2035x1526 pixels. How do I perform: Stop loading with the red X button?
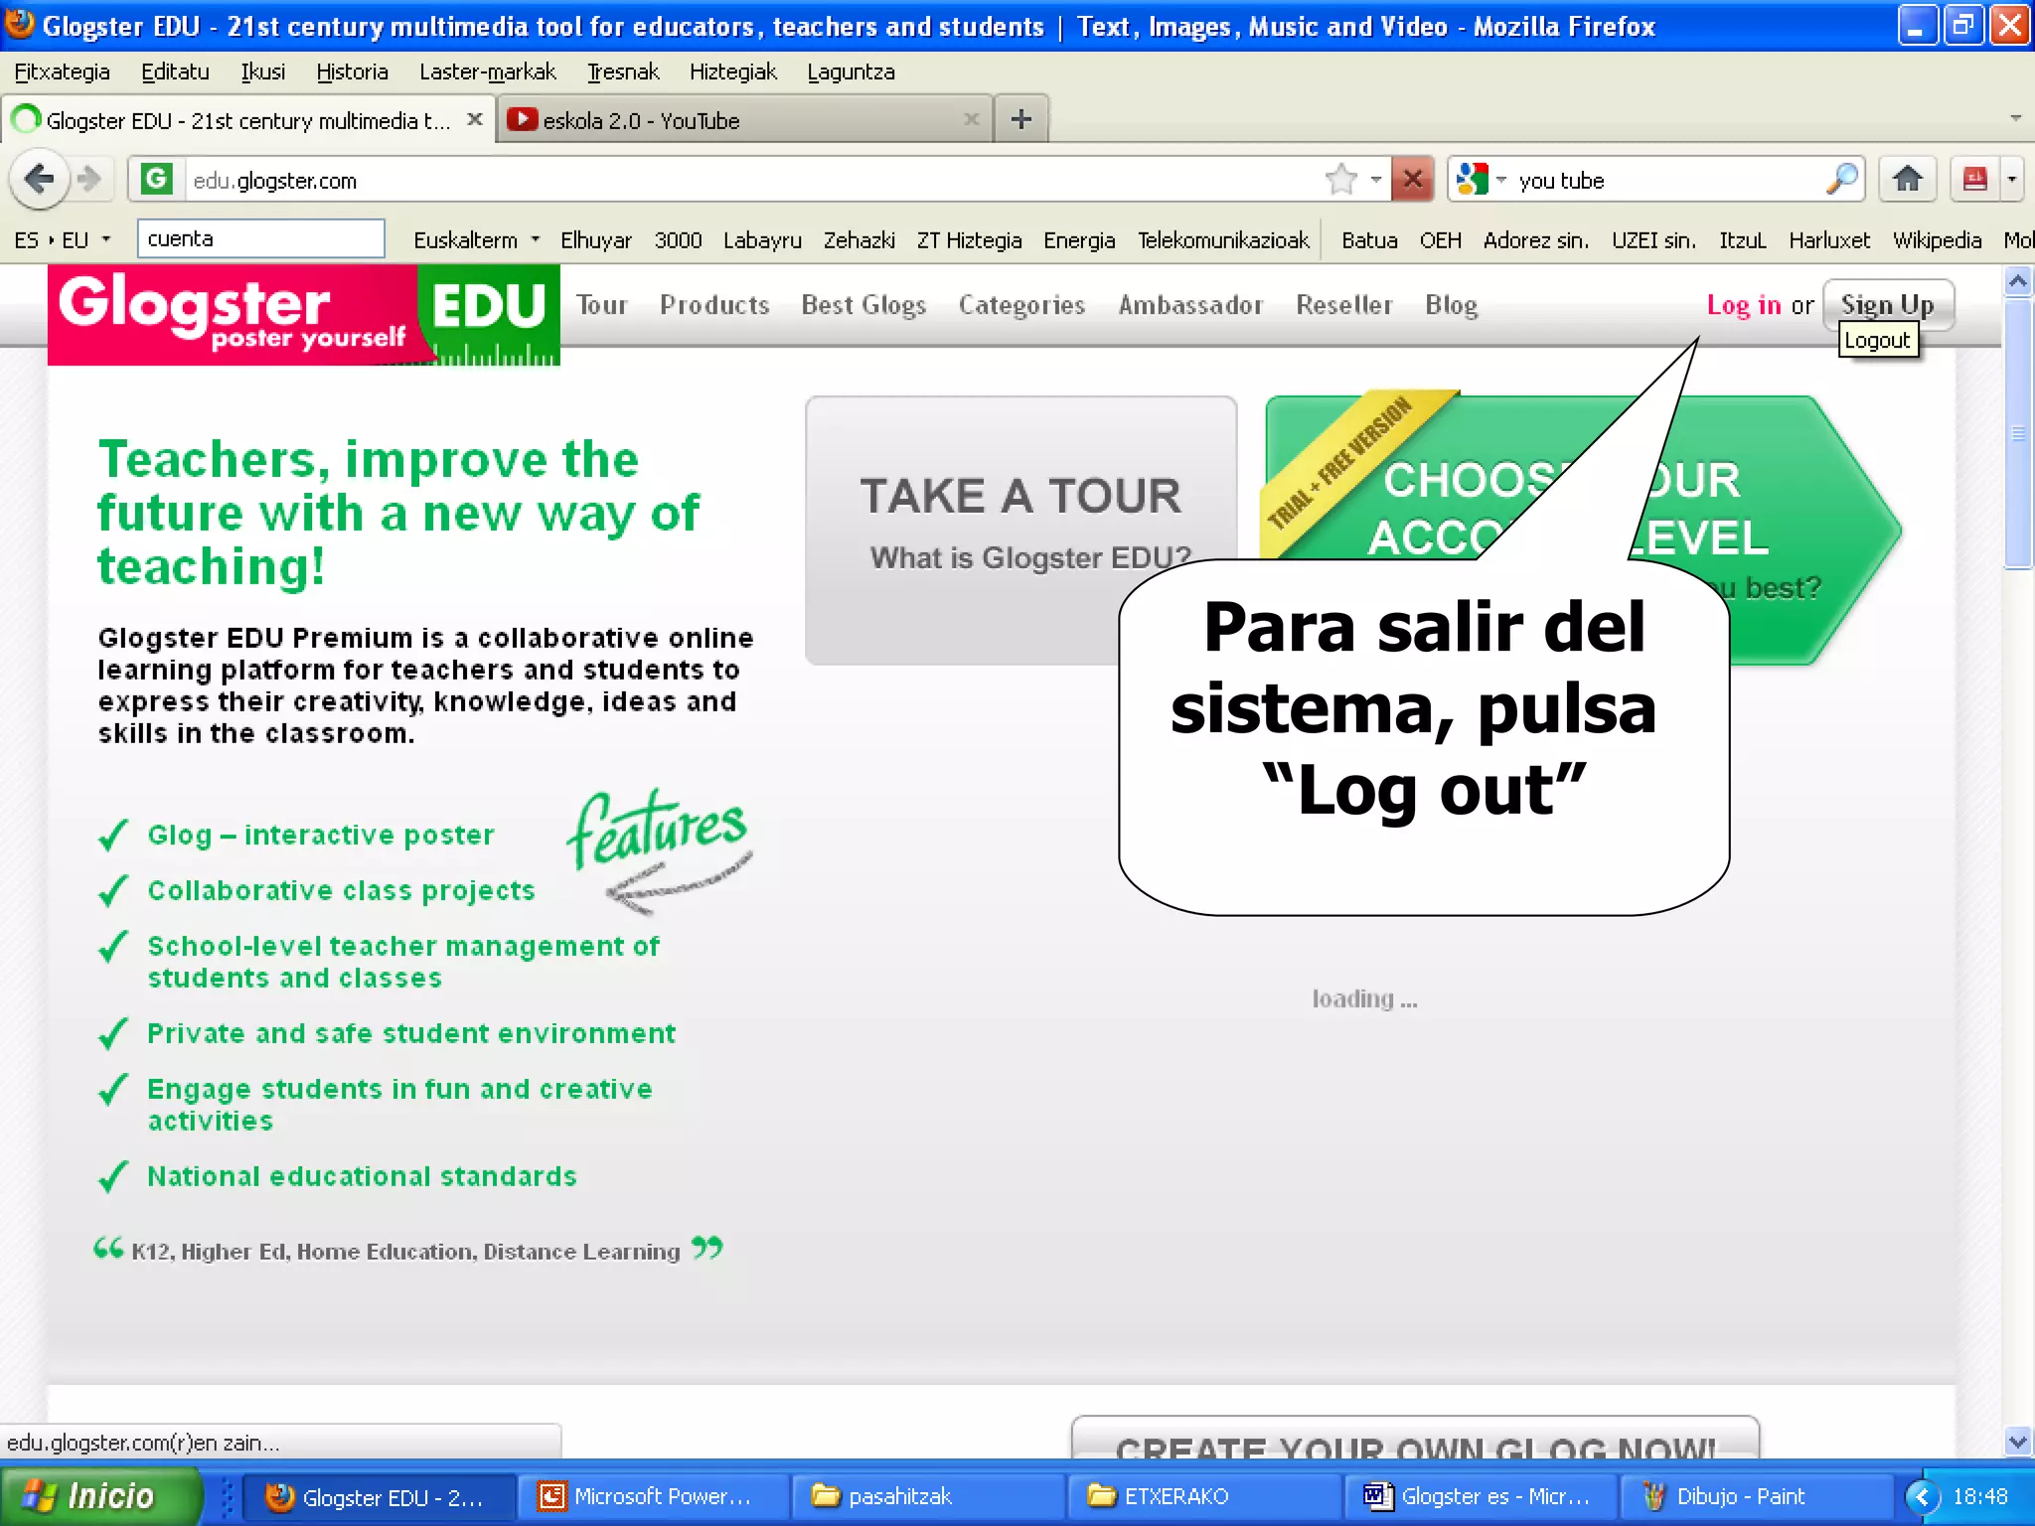(1412, 180)
